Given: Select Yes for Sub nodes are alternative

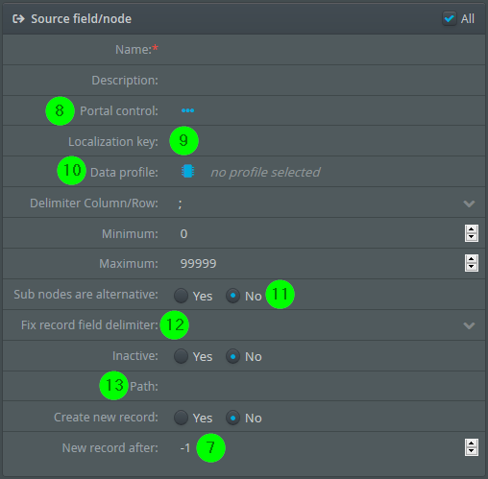Looking at the screenshot, I should pyautogui.click(x=181, y=296).
